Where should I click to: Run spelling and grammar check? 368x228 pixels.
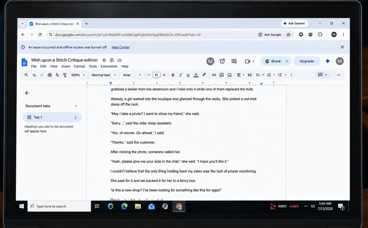pos(57,75)
